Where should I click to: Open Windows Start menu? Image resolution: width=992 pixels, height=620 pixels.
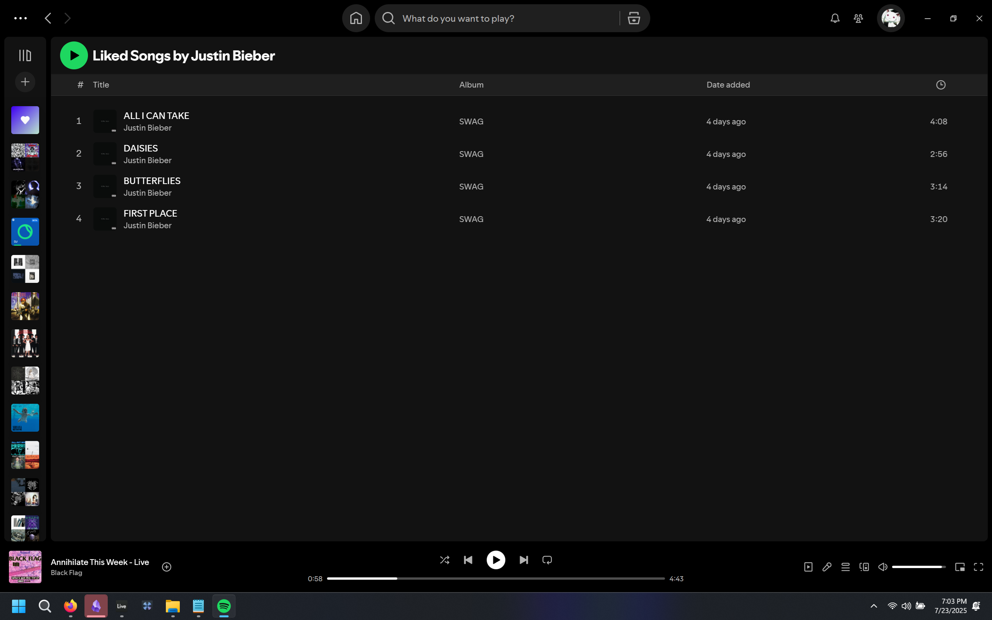(19, 606)
